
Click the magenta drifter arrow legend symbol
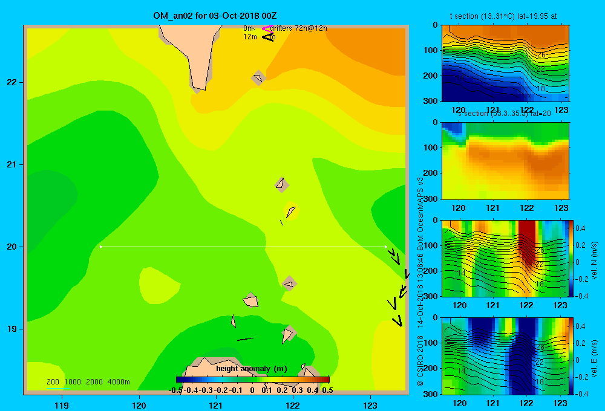pyautogui.click(x=267, y=28)
